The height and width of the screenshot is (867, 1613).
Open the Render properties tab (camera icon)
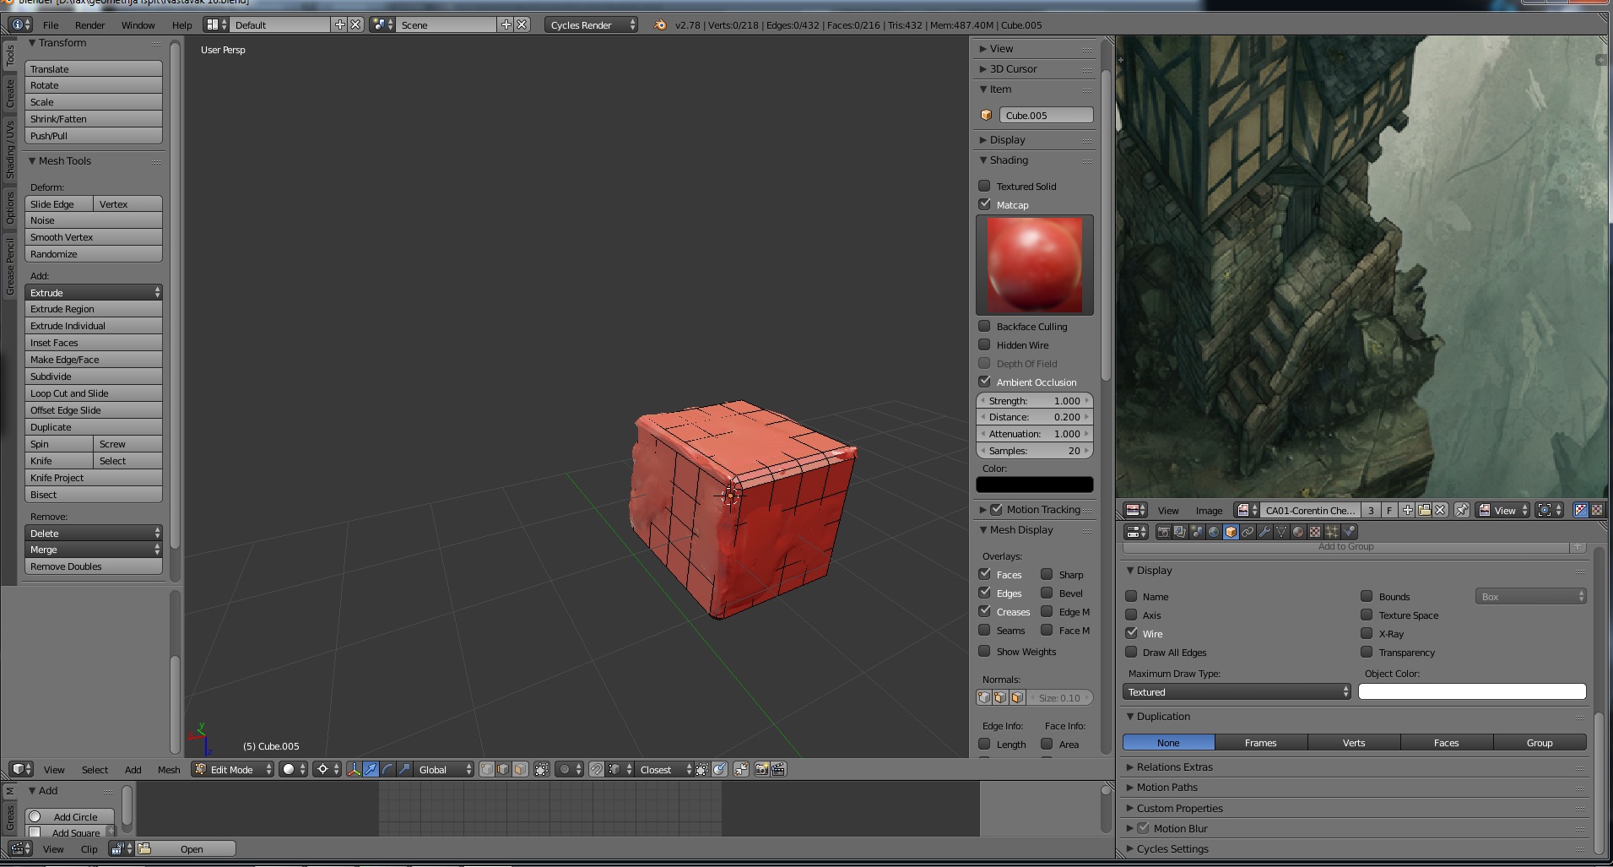point(1163,532)
